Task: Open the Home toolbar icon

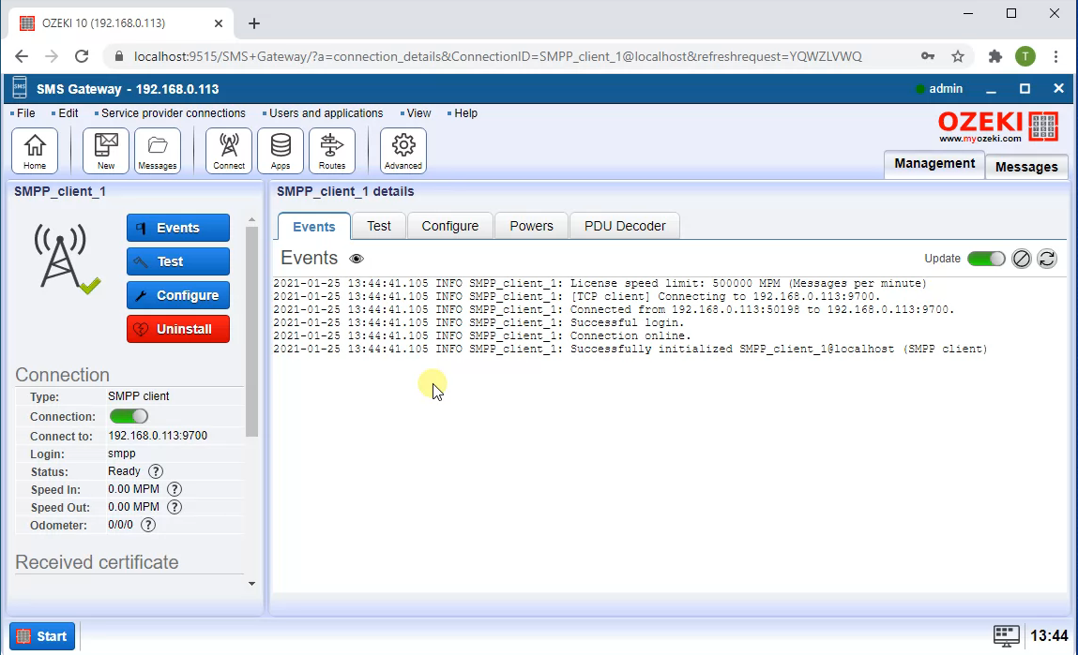Action: pyautogui.click(x=35, y=150)
